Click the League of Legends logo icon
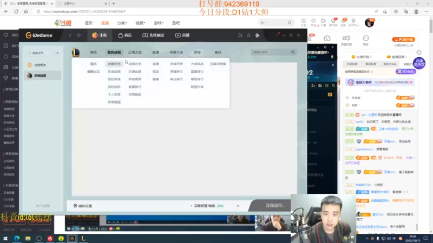 tap(76, 52)
